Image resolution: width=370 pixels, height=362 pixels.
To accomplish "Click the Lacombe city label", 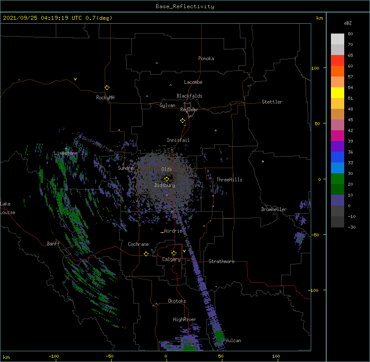I will pos(193,82).
